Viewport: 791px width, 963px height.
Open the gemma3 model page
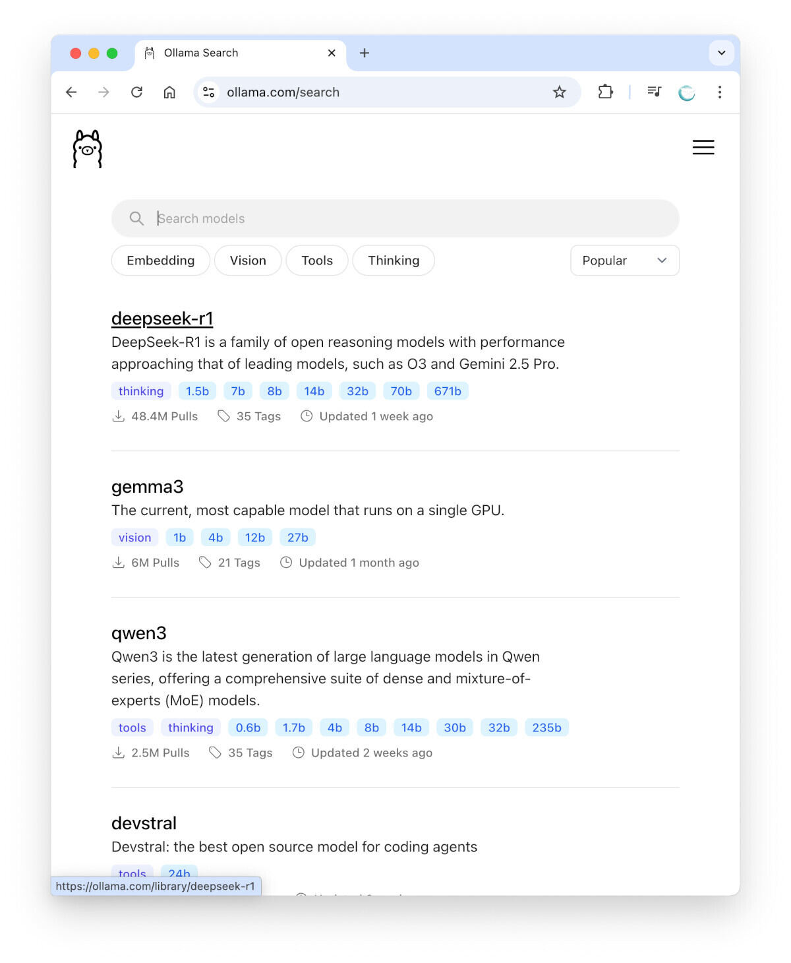pyautogui.click(x=148, y=487)
